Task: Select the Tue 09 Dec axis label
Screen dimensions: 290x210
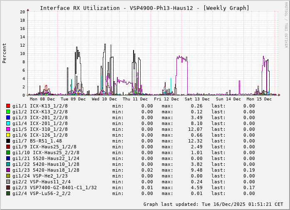Action: coord(73,99)
